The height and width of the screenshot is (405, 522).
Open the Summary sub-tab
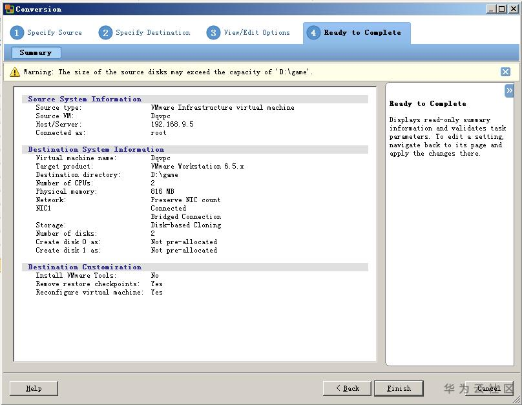point(36,52)
